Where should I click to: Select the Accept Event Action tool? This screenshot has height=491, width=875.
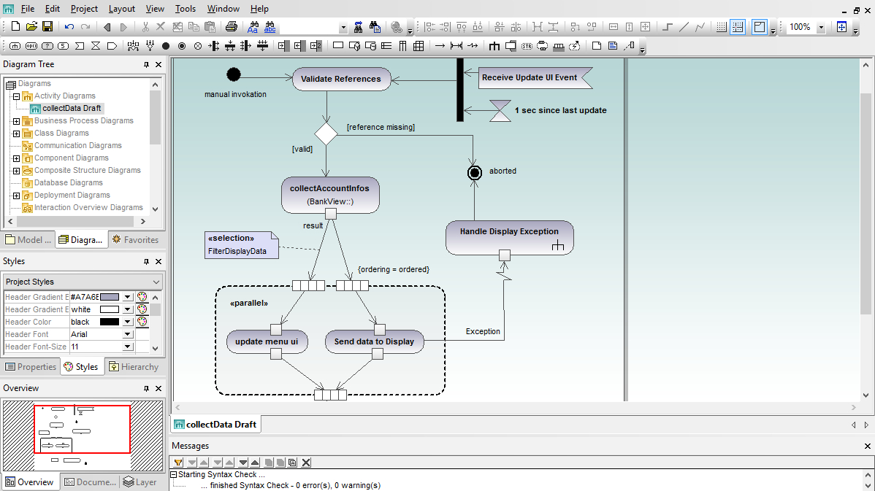point(80,46)
